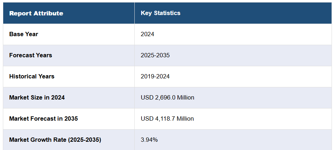Screen dimensions: 333x150
Task: Click the USD 4,118.7 Million value
Action: click(x=167, y=118)
